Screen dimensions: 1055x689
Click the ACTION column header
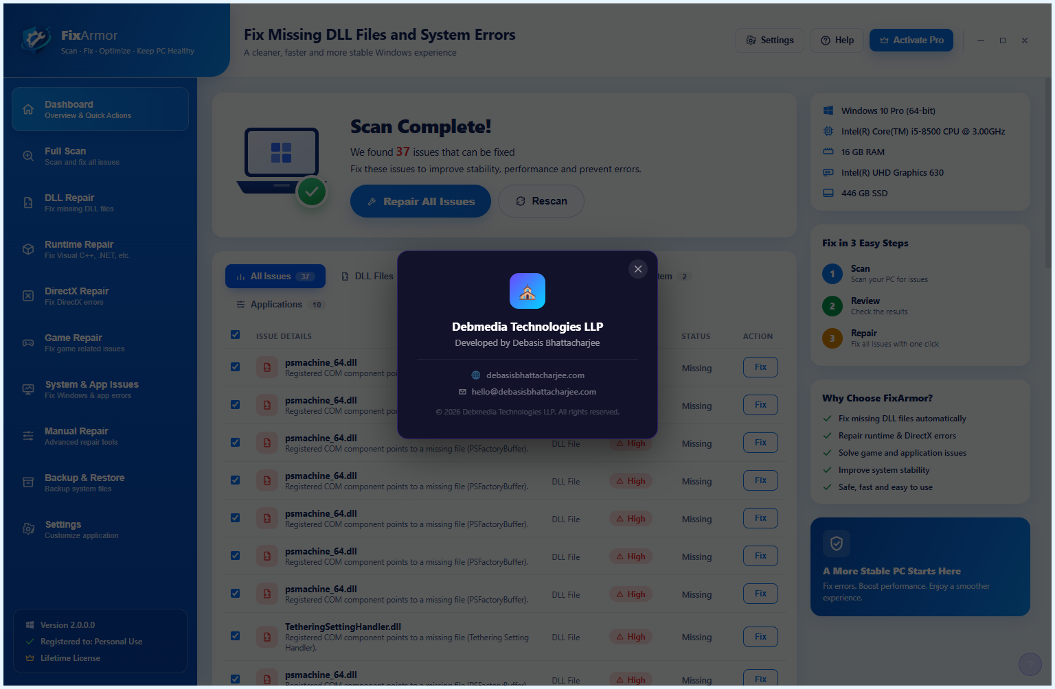[x=758, y=336]
